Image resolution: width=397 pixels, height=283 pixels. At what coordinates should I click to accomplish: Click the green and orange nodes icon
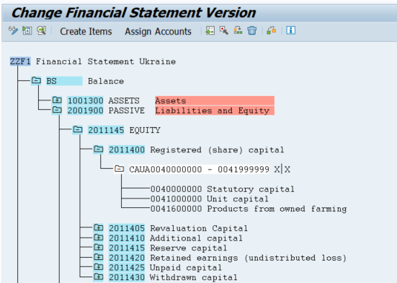pos(271,31)
